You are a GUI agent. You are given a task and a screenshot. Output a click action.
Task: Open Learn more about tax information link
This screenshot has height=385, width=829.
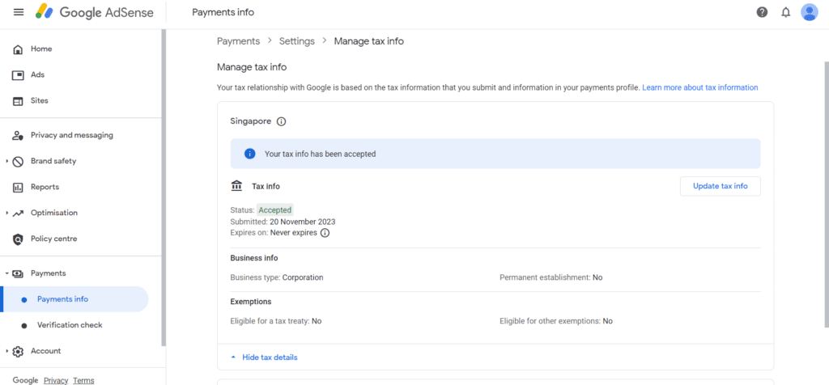pos(700,87)
